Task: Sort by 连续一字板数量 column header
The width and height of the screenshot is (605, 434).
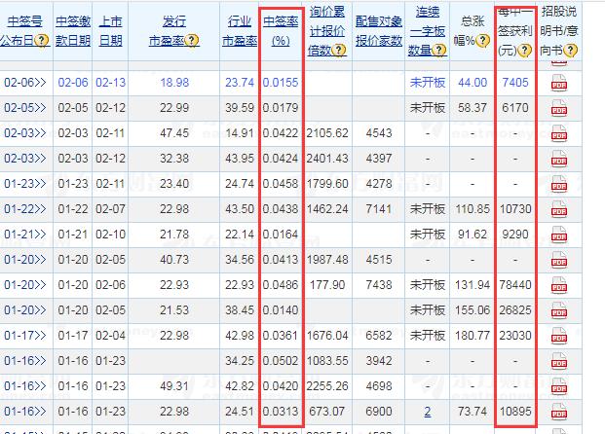Action: tap(427, 31)
